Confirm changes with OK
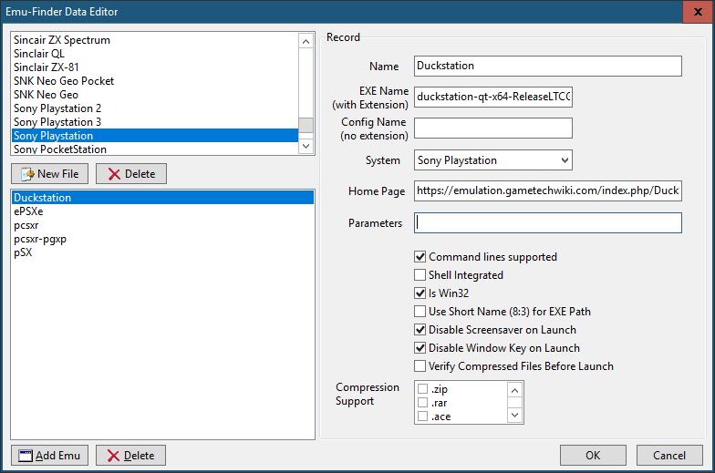715x473 pixels. 593,456
